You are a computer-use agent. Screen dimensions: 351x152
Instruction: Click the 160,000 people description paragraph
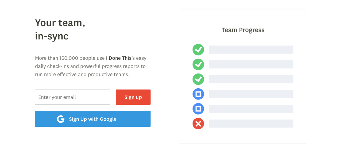click(90, 66)
